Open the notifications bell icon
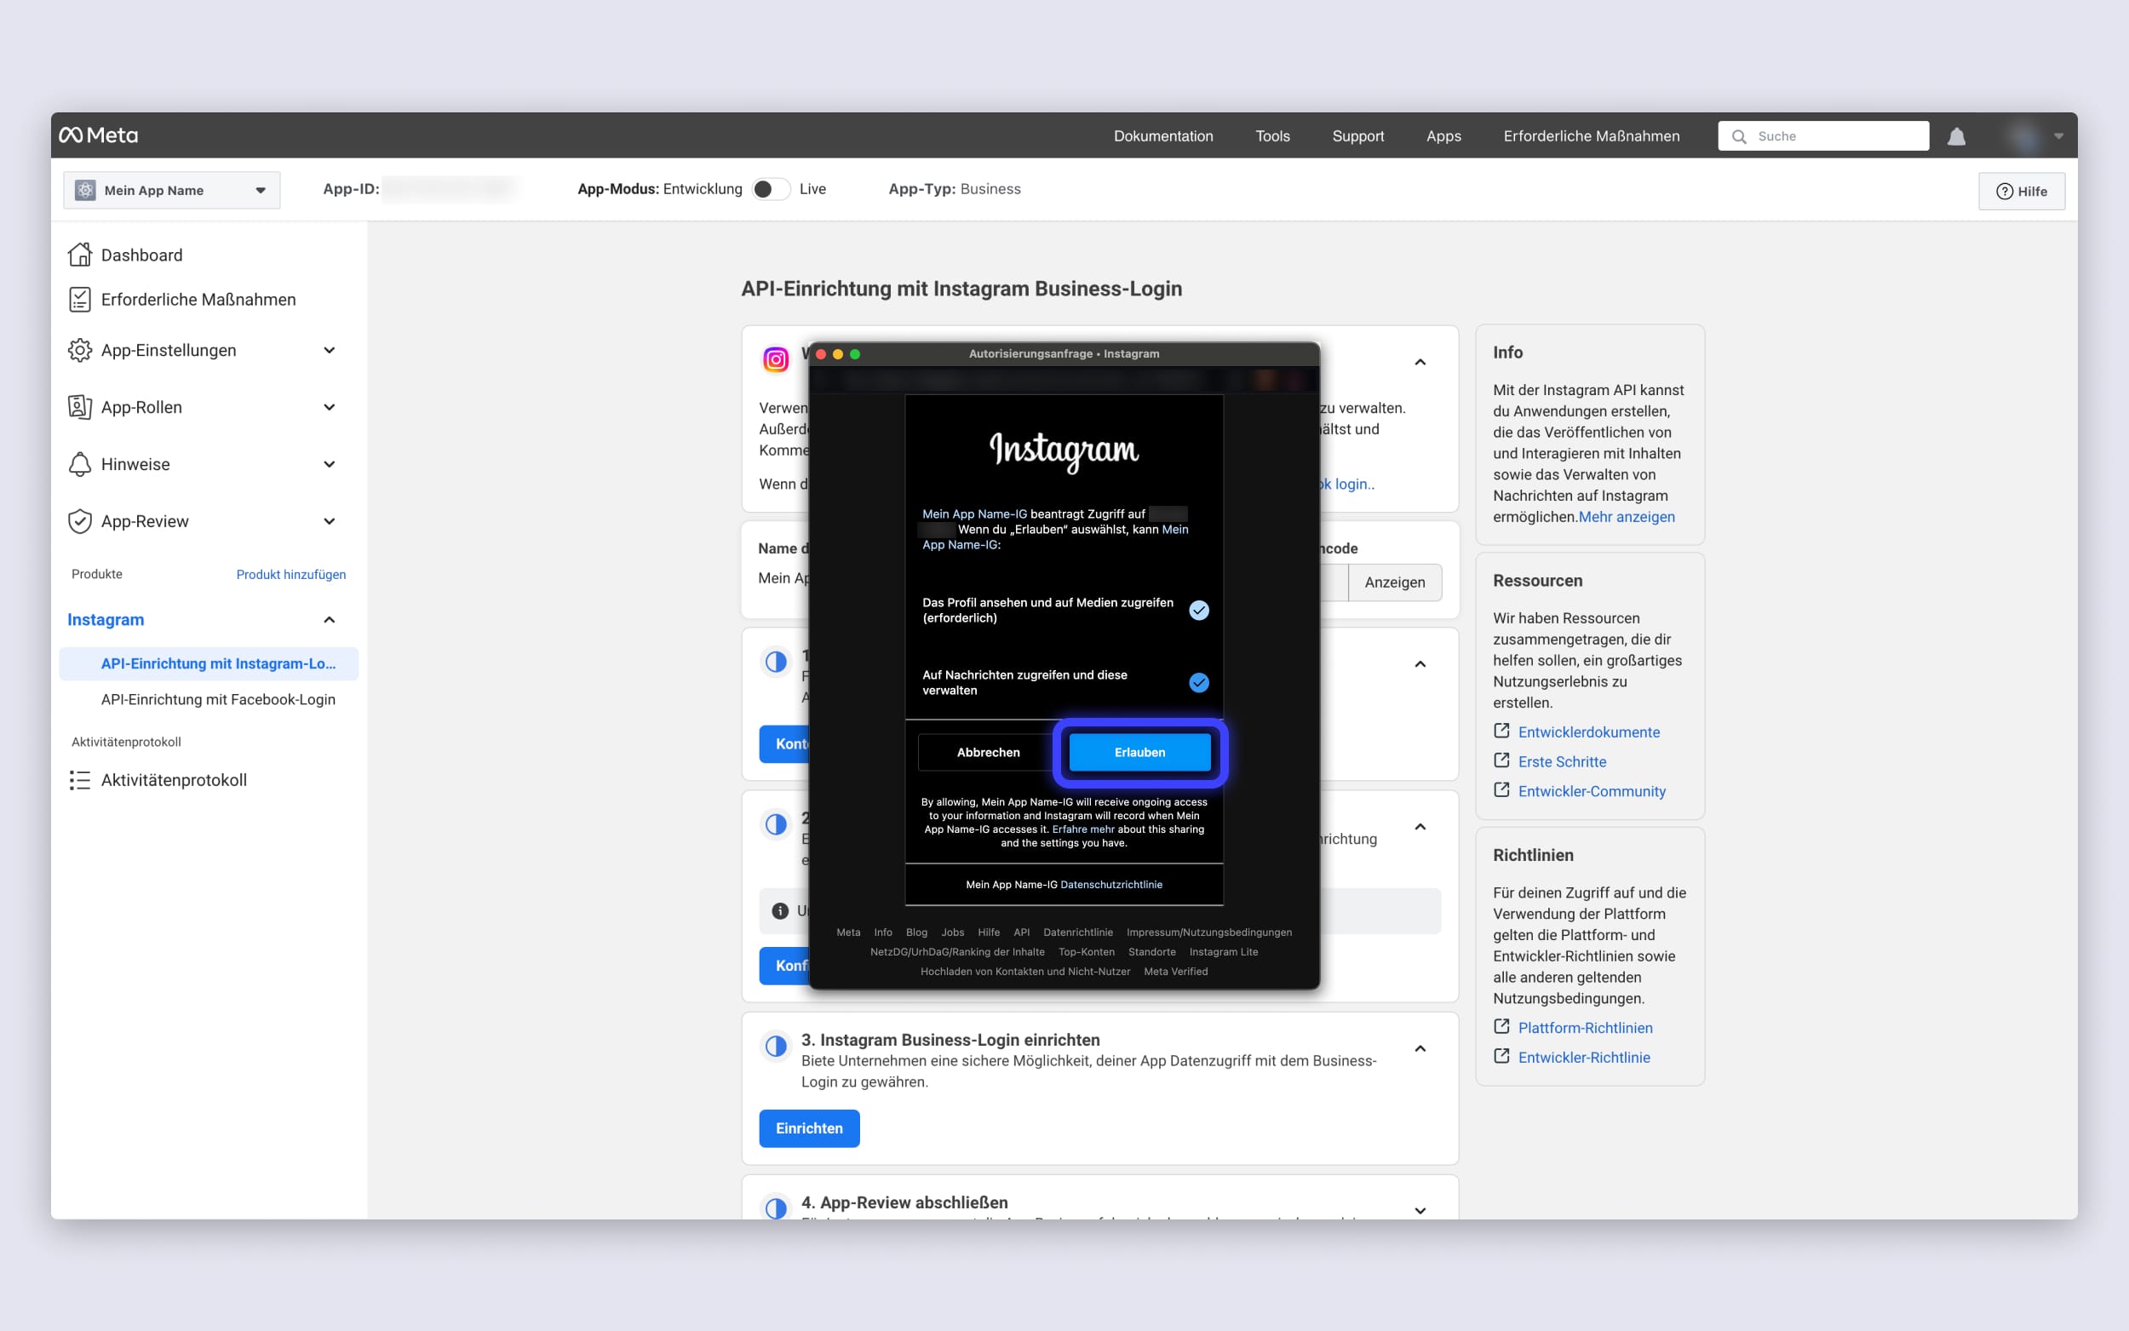Viewport: 2129px width, 1331px height. [x=1955, y=136]
